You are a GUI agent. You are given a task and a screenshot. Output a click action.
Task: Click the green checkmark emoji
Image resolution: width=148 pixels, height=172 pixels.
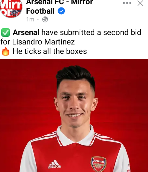coord(6,32)
